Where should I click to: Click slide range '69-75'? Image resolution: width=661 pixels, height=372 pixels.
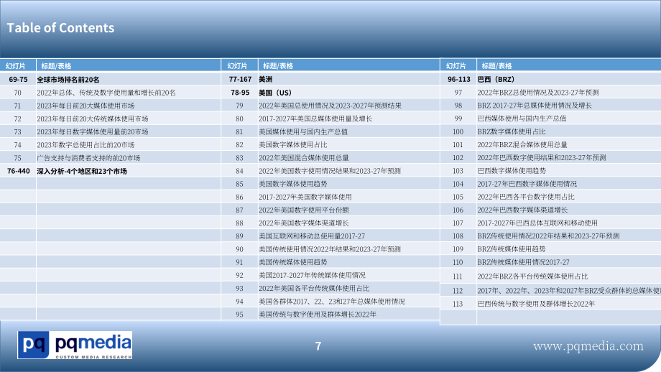point(18,80)
